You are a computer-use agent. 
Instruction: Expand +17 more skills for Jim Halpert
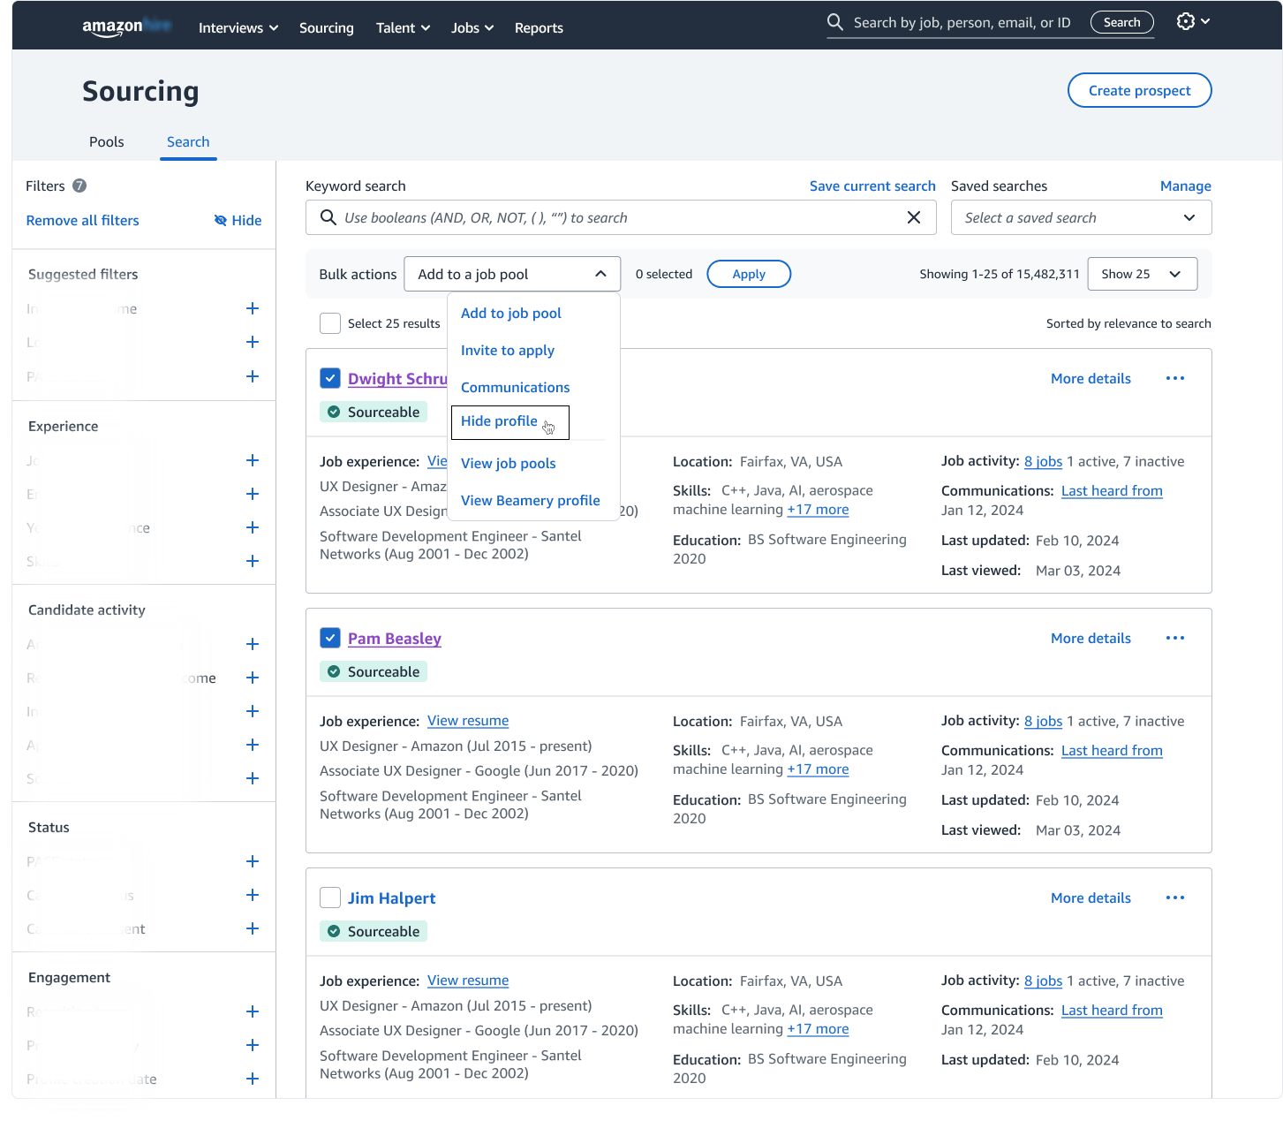pos(818,1028)
